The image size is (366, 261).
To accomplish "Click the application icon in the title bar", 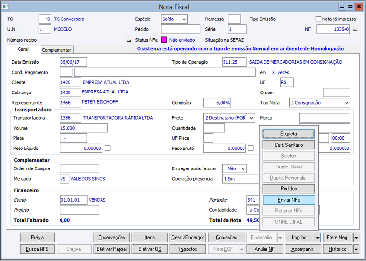I will coord(6,7).
